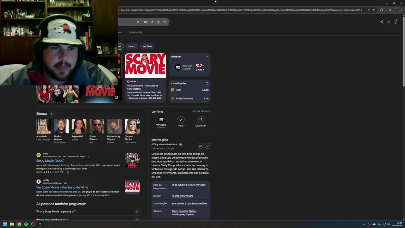Screen dimensions: 405x228
Task: Open the Windows Start menu
Action: tap(5, 224)
